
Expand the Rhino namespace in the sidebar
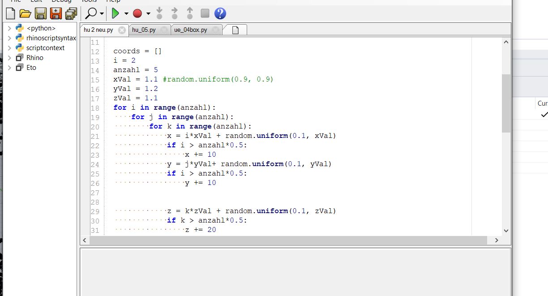10,58
